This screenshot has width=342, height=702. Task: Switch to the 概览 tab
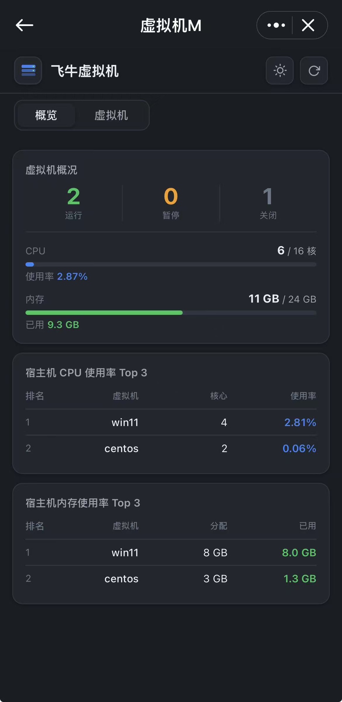(x=46, y=115)
